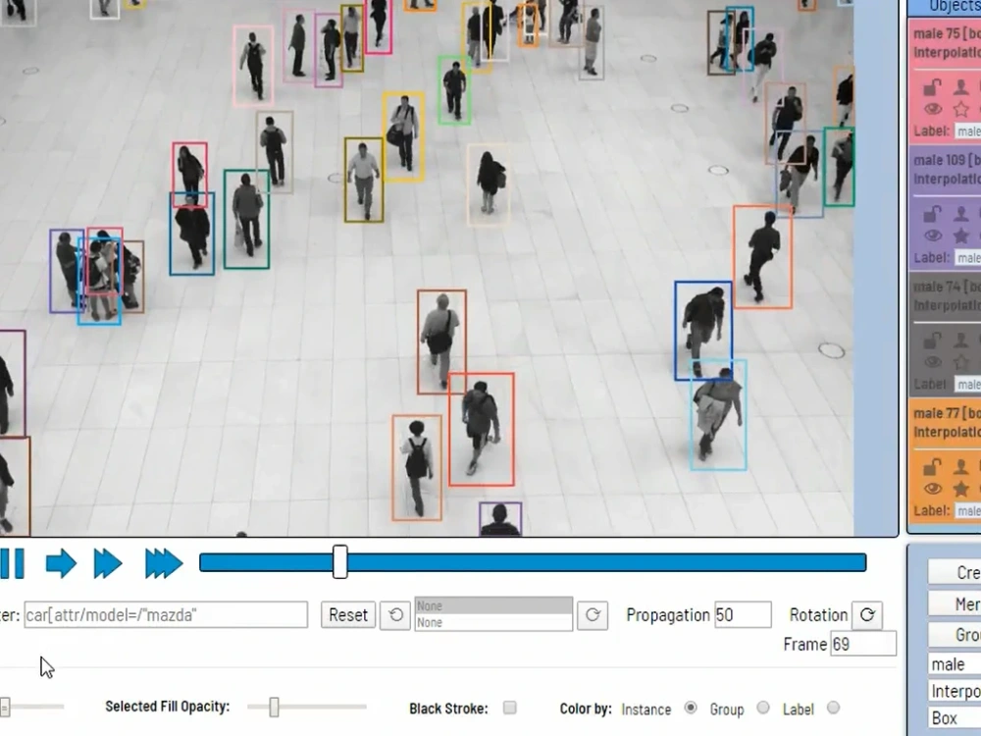The width and height of the screenshot is (981, 736).
Task: Select green box around man carrying bag
Action: (246, 219)
